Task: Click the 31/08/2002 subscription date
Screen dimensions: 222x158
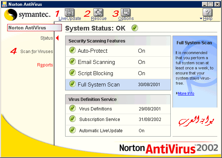Action: 150,119
